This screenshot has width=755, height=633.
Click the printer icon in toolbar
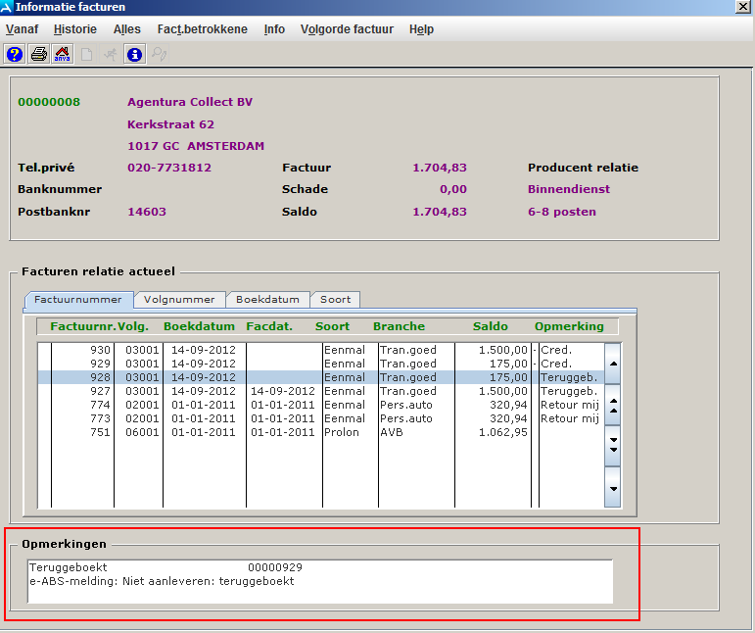click(x=38, y=54)
